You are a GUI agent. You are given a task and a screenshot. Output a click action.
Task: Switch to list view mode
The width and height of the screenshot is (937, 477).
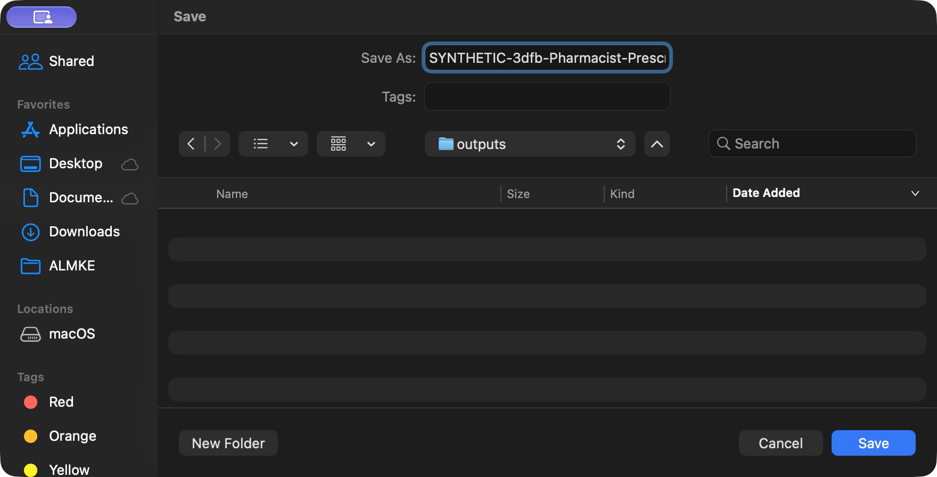coord(260,144)
